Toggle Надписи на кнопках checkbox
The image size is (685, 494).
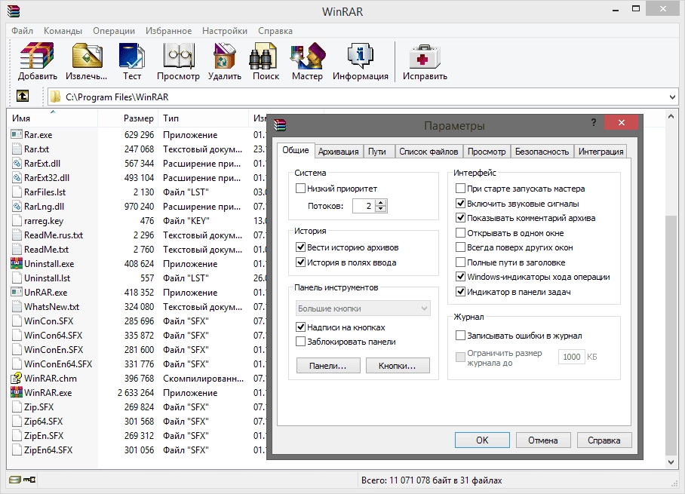coord(300,327)
